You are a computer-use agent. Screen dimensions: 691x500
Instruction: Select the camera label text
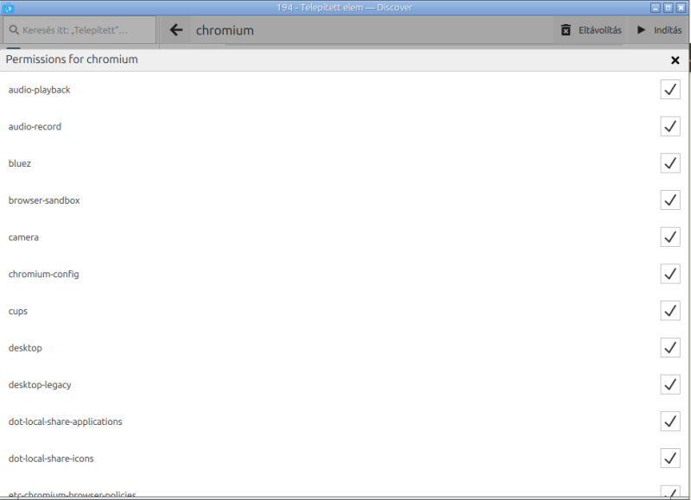coord(23,237)
